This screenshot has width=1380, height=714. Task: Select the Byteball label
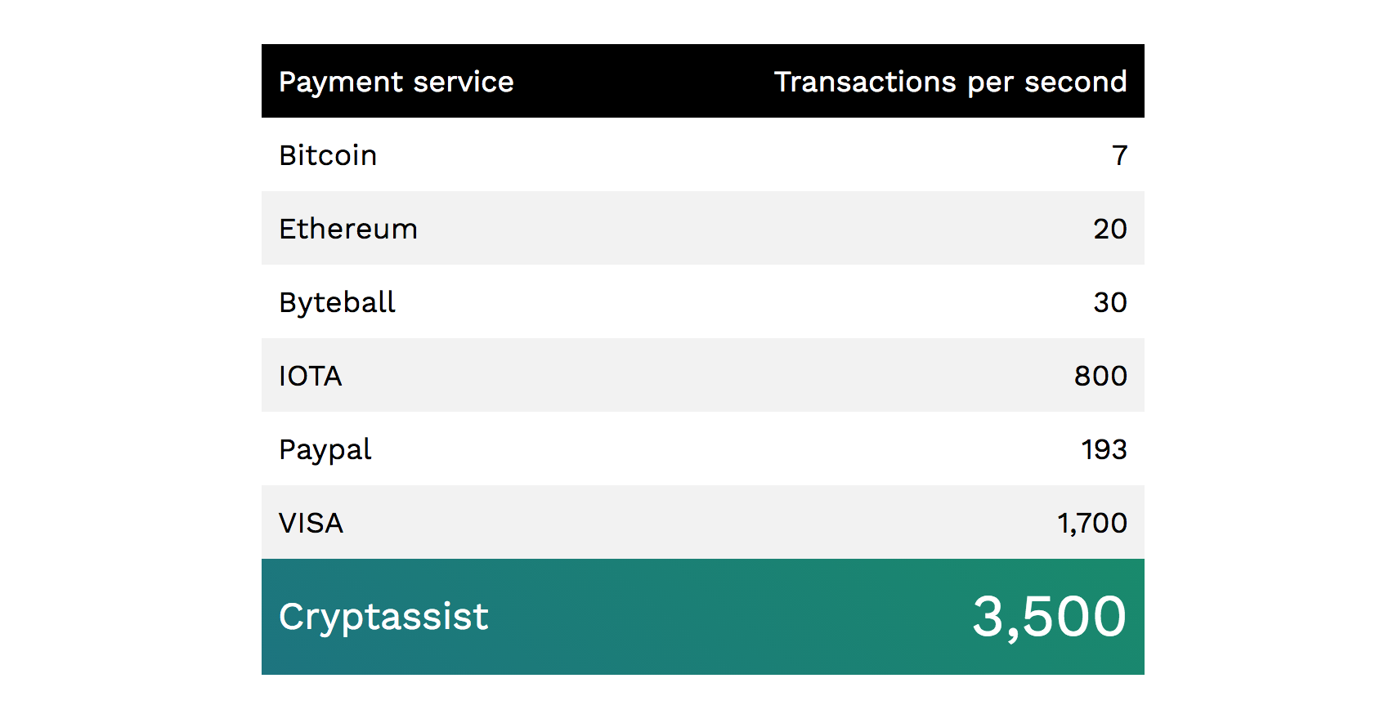point(337,302)
